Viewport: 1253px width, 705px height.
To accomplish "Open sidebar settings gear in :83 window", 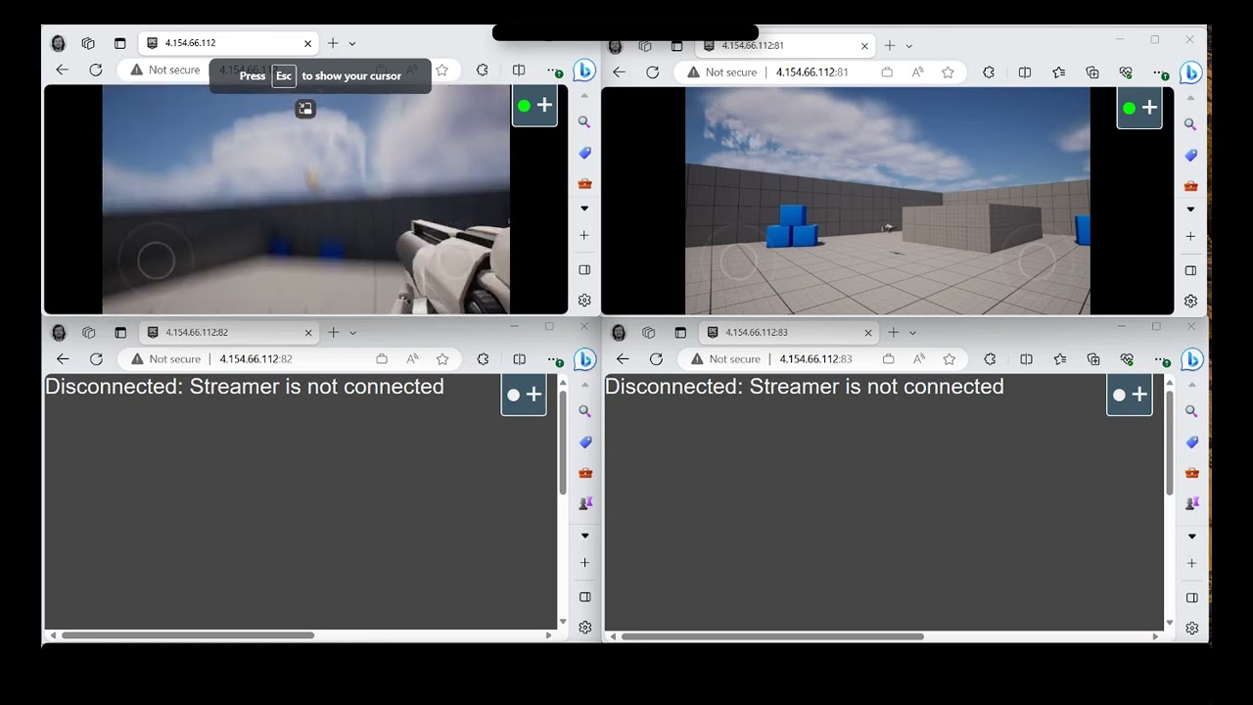I will click(x=1191, y=629).
